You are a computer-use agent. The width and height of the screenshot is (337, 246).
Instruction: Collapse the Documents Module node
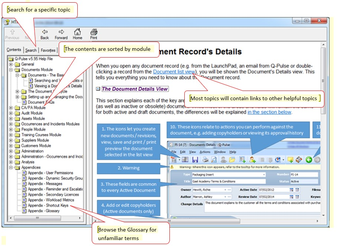point(11,70)
